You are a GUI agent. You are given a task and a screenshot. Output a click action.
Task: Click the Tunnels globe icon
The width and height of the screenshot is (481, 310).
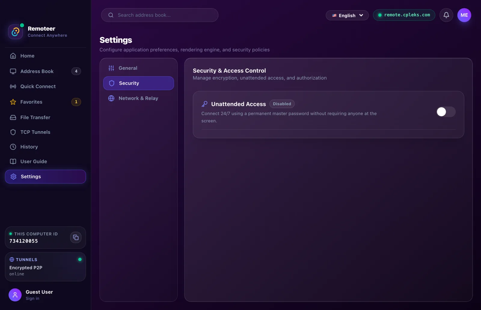(12, 259)
